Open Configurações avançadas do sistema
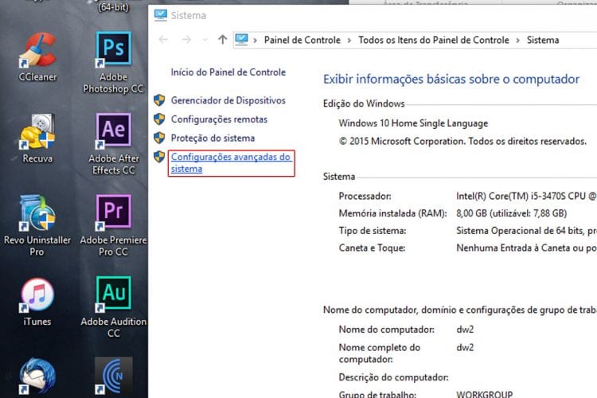The width and height of the screenshot is (597, 398). point(231,162)
